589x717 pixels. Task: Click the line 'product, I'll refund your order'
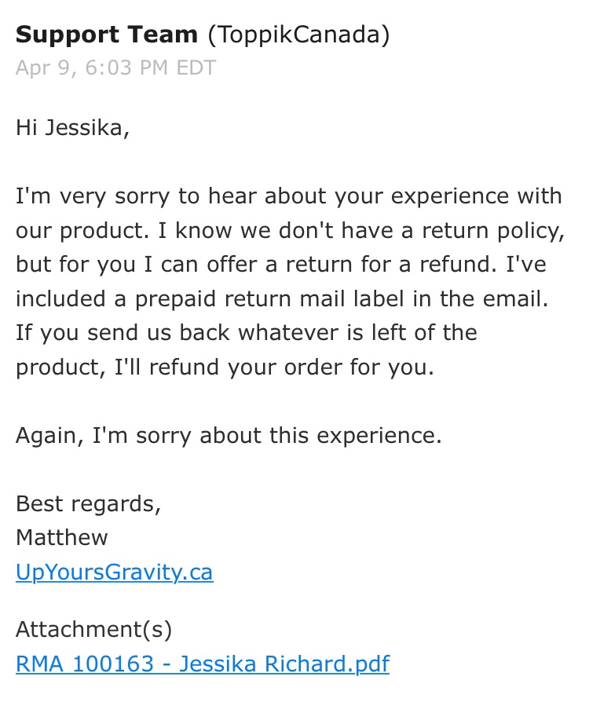click(x=225, y=367)
